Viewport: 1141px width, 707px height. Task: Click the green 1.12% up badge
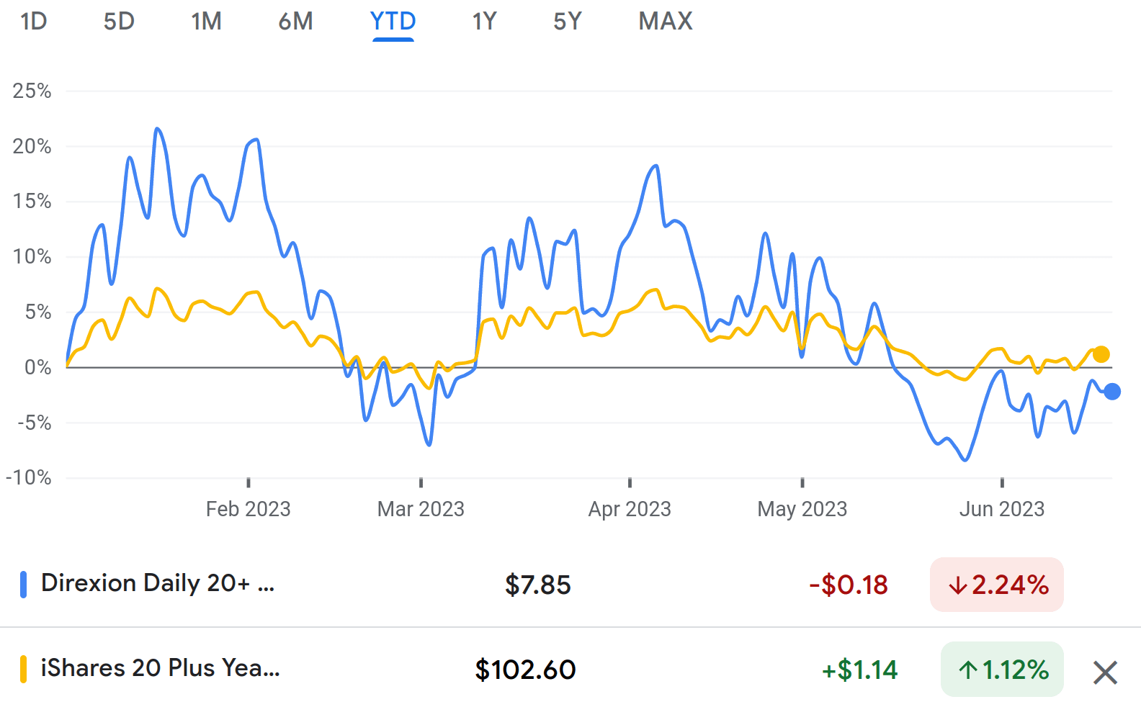click(1002, 670)
